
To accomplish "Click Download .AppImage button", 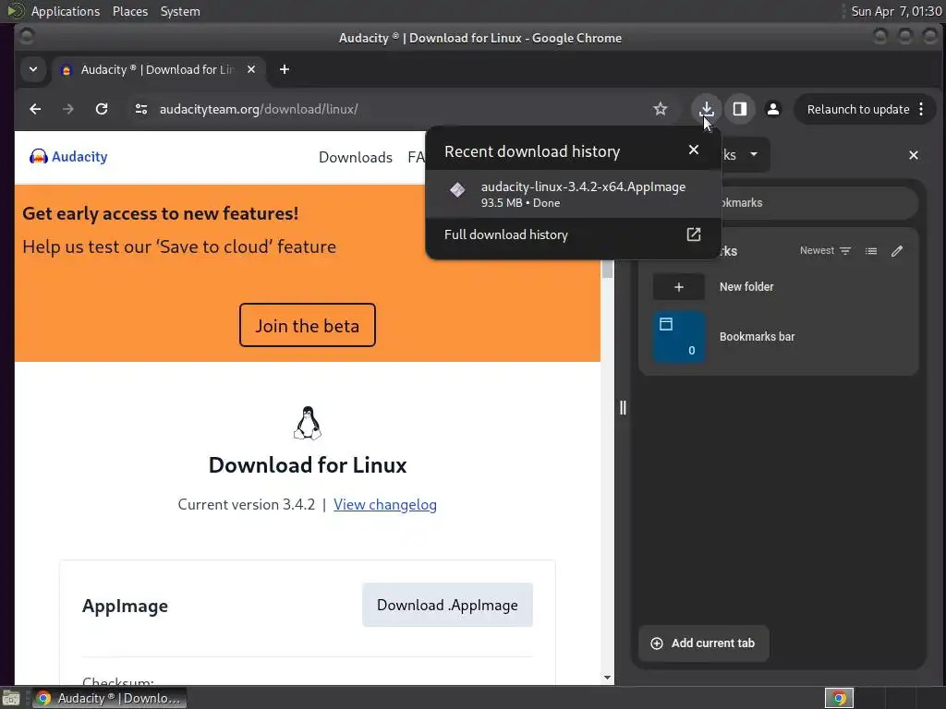I will (x=447, y=605).
